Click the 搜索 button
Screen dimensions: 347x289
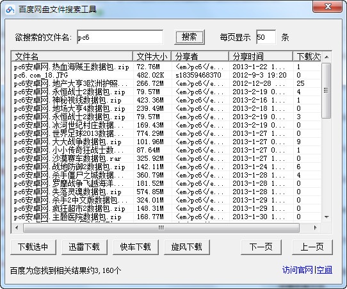click(189, 37)
